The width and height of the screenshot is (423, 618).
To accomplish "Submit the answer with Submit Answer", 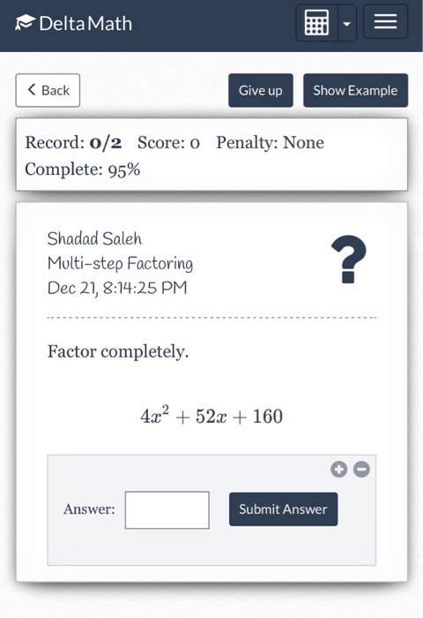I will pos(283,509).
